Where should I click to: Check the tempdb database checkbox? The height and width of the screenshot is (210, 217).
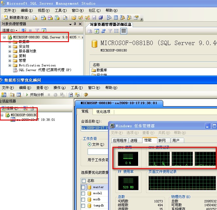[x=83, y=206]
